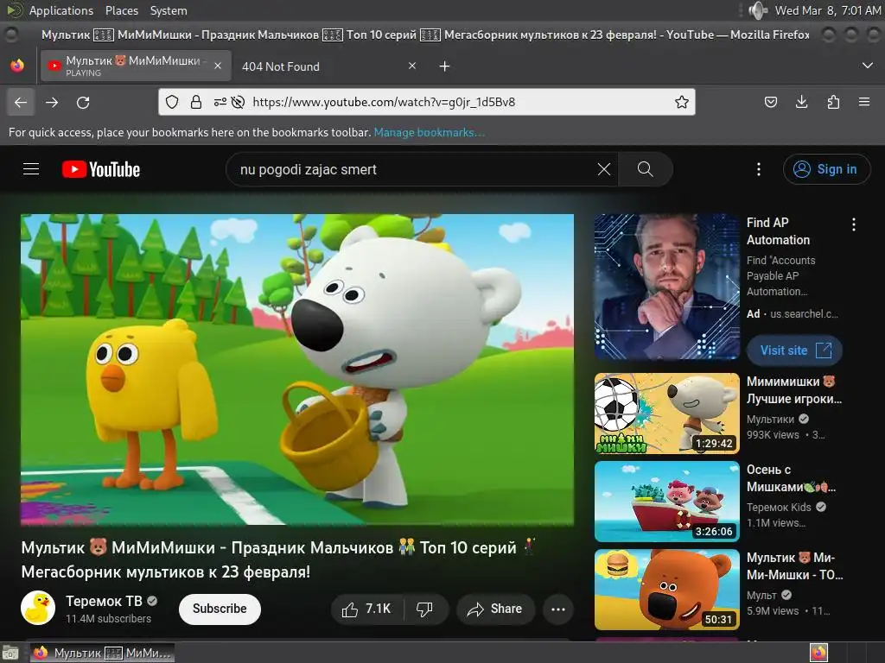
Task: Reload the current page
Action: click(83, 102)
